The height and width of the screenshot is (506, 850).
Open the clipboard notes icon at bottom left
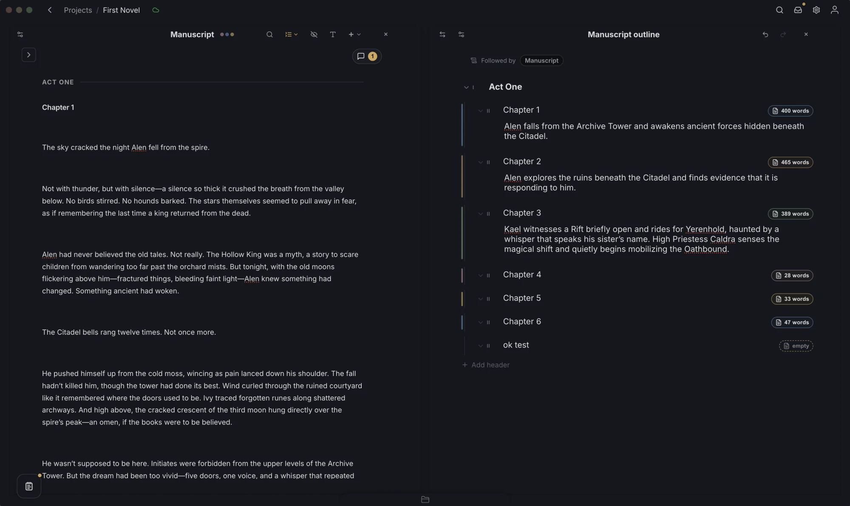29,486
